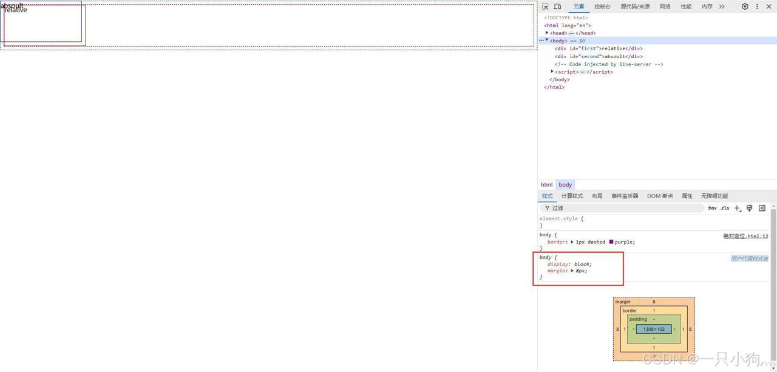This screenshot has width=777, height=372.
Task: Click the display: block declaration
Action: (x=569, y=264)
